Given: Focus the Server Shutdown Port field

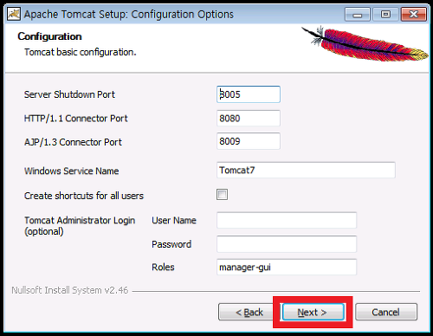Looking at the screenshot, I should point(249,94).
